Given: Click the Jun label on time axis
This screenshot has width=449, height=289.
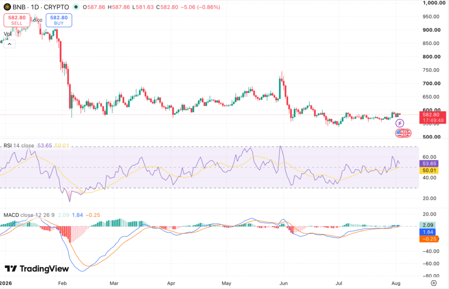Looking at the screenshot, I should coord(284,283).
